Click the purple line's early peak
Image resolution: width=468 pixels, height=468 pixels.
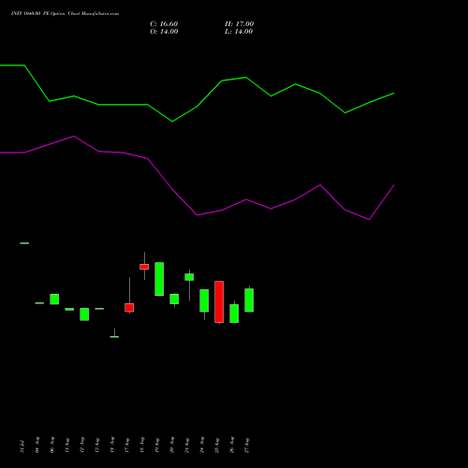click(x=74, y=136)
